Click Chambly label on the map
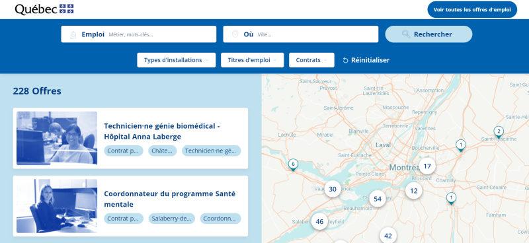 tap(446, 180)
